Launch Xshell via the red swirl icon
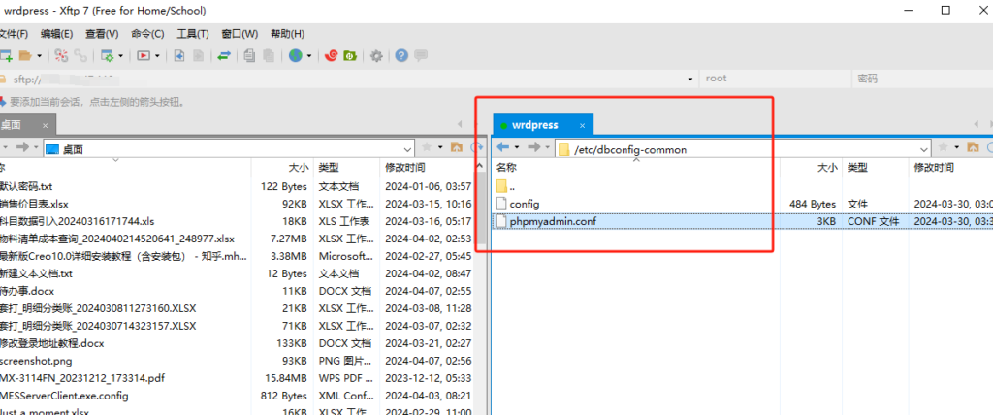This screenshot has width=993, height=415. 331,56
